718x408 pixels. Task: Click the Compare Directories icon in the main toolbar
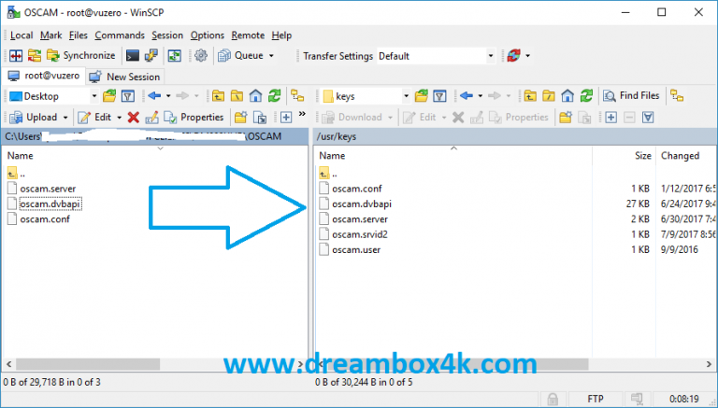pyautogui.click(x=16, y=56)
